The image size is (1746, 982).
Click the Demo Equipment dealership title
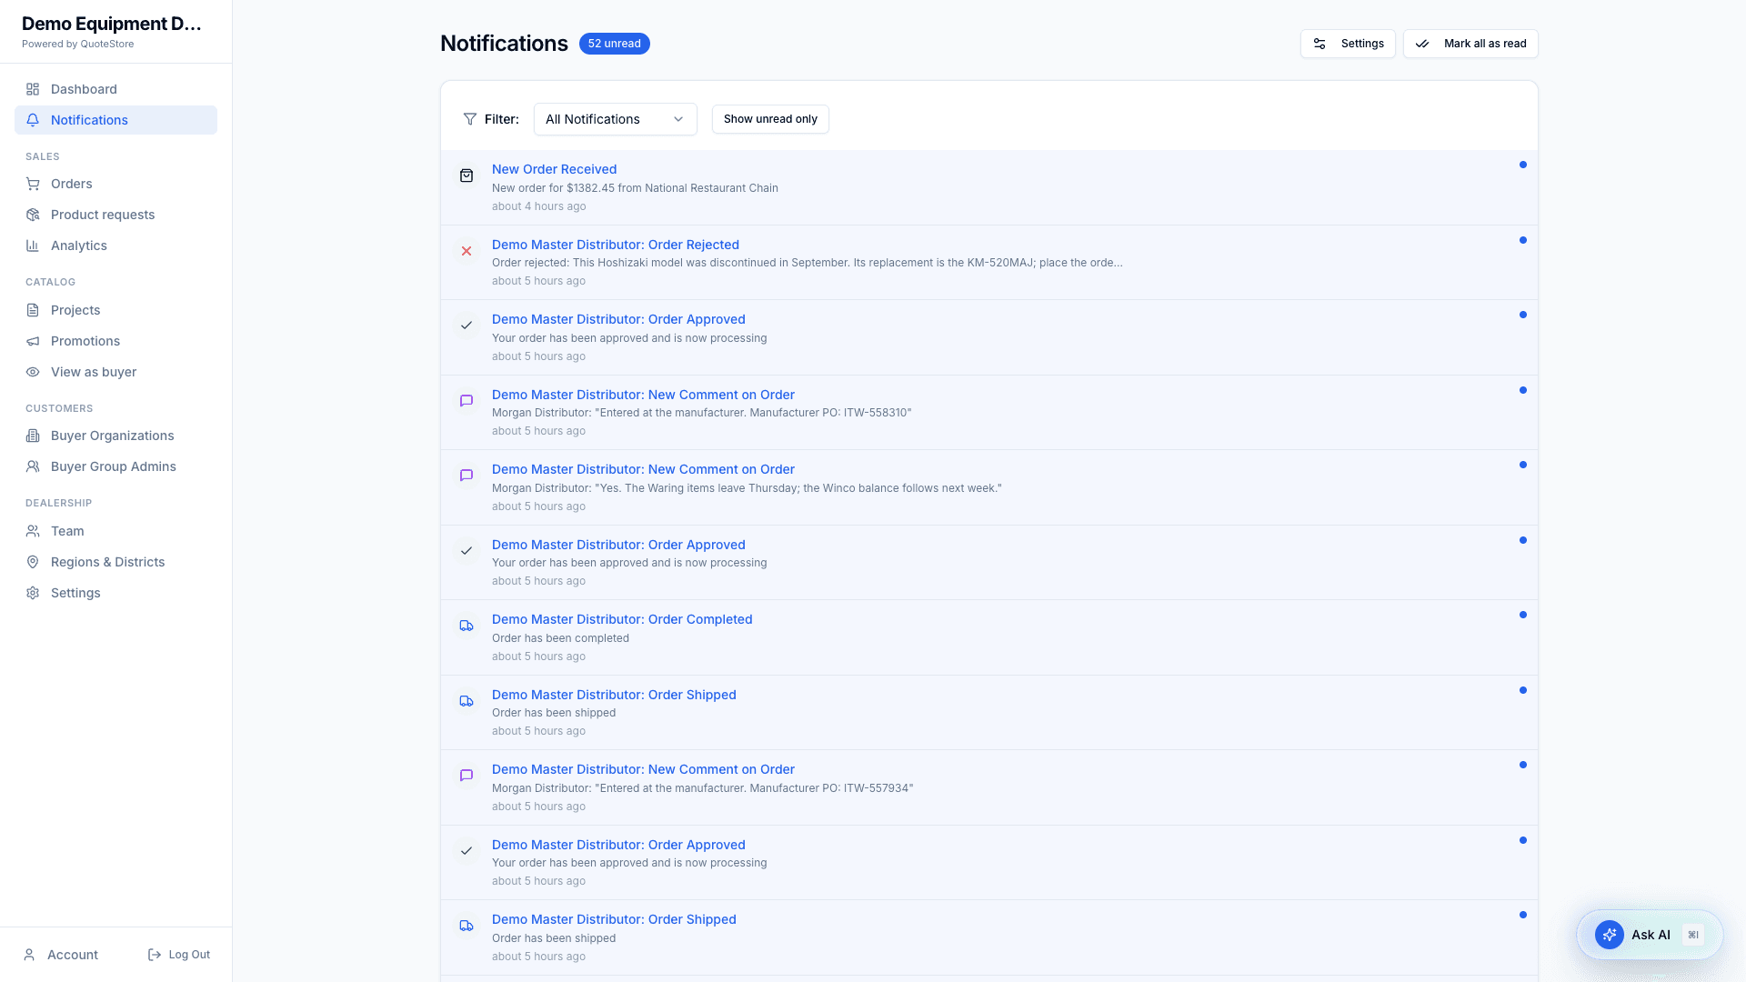(112, 24)
